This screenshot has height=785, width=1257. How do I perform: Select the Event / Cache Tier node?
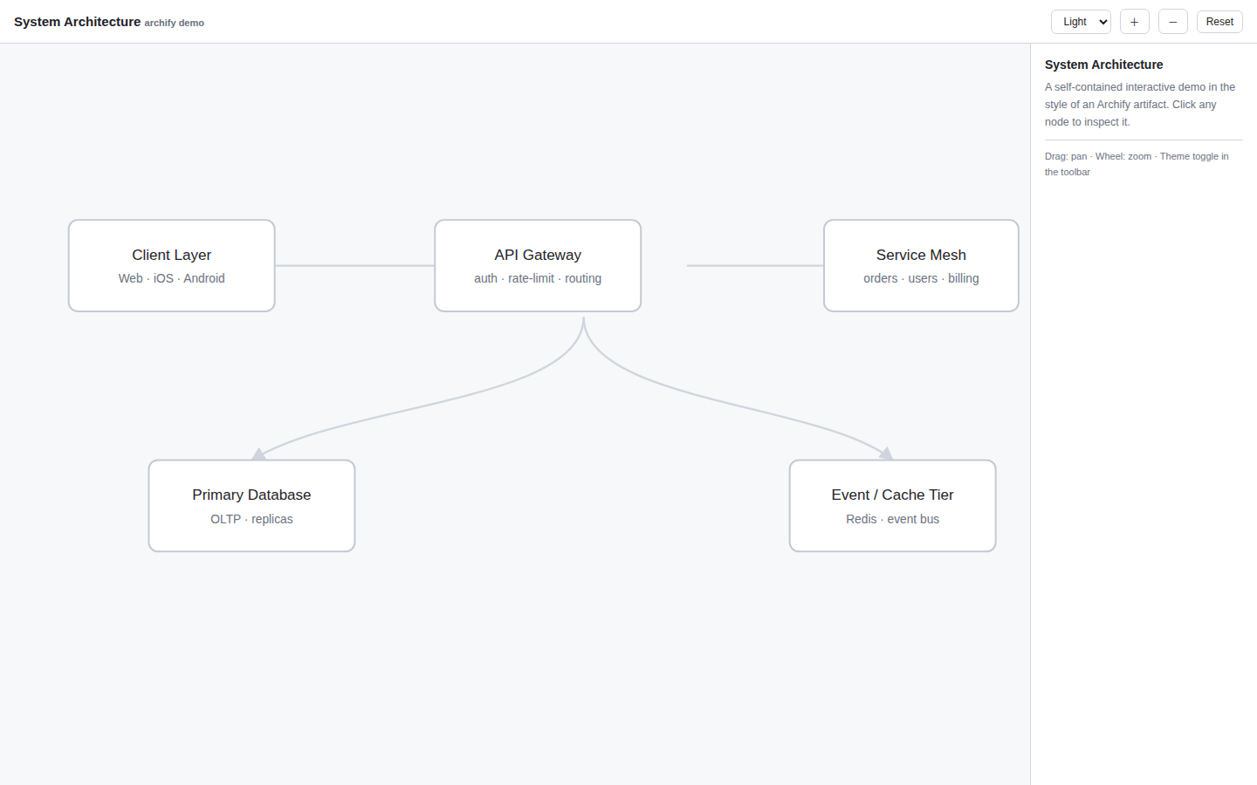pyautogui.click(x=892, y=506)
